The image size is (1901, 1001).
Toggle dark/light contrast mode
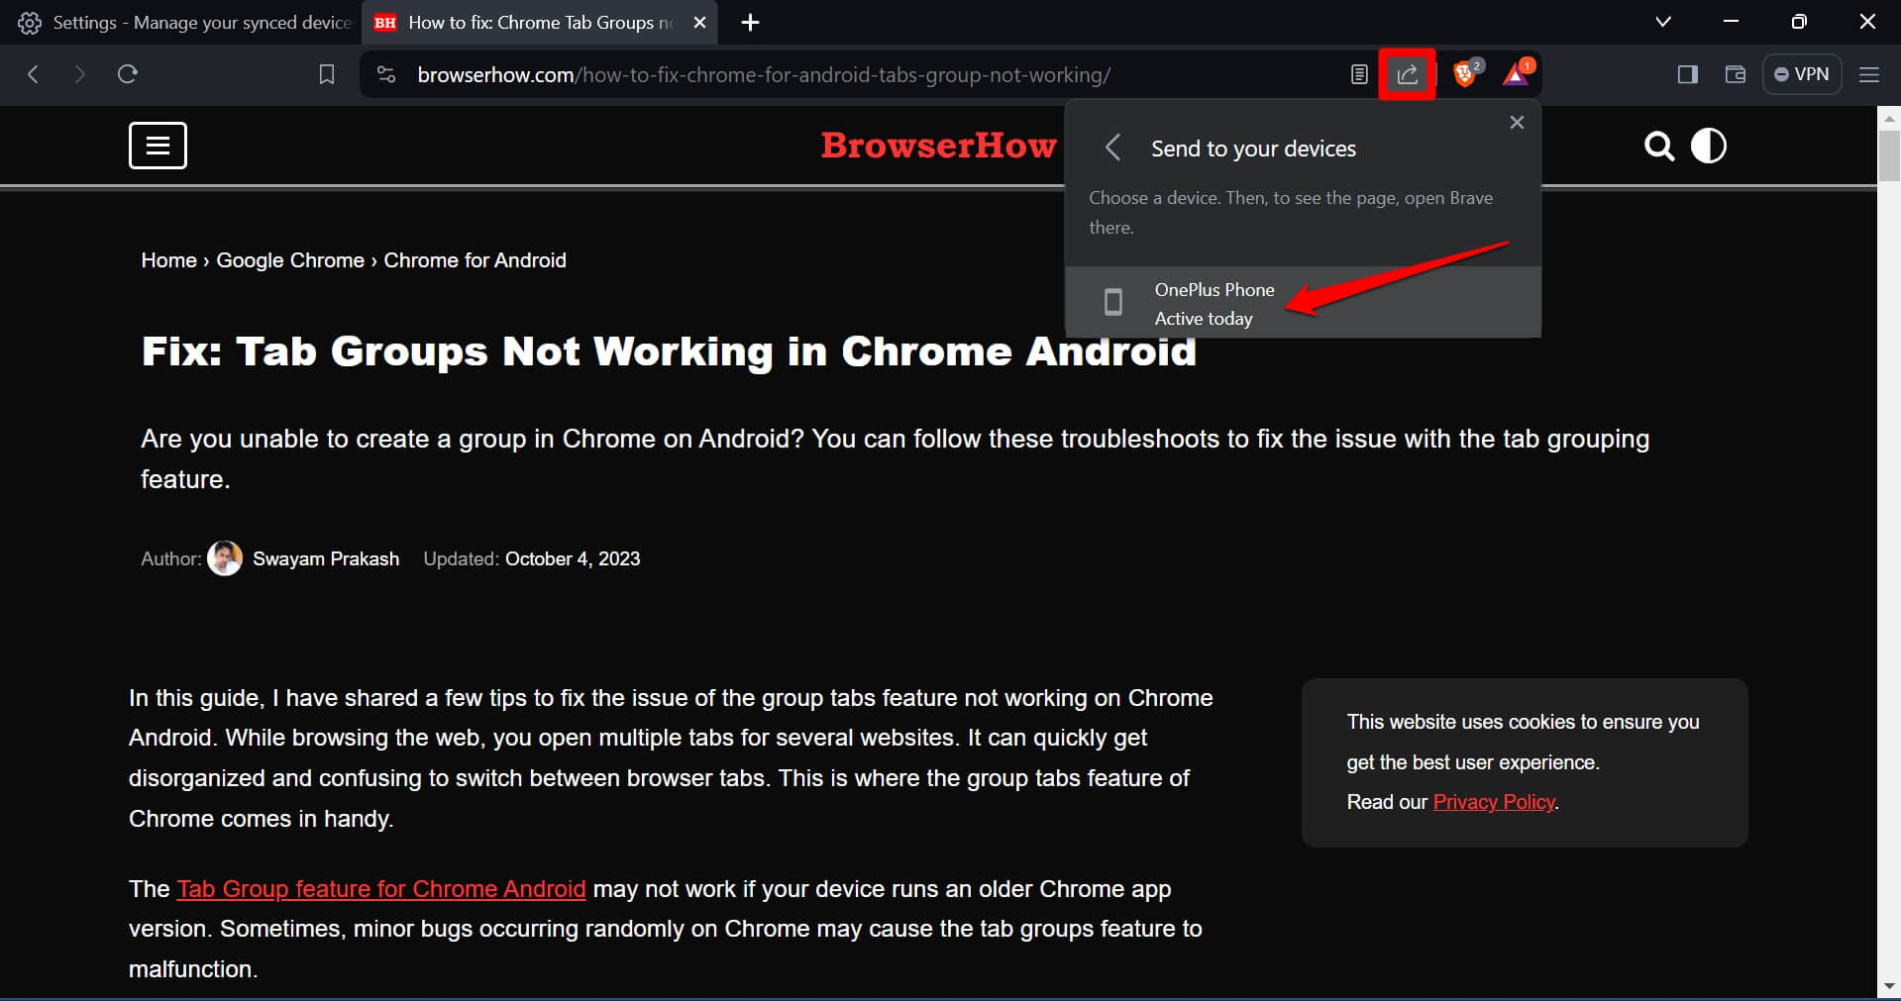(1708, 146)
